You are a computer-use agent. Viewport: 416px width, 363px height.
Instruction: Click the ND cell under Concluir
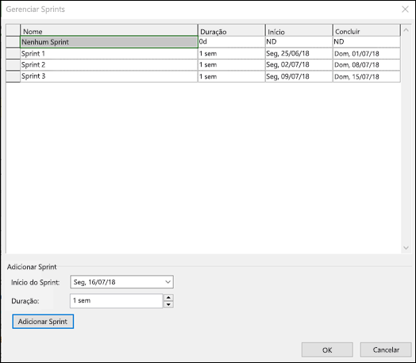(x=367, y=42)
